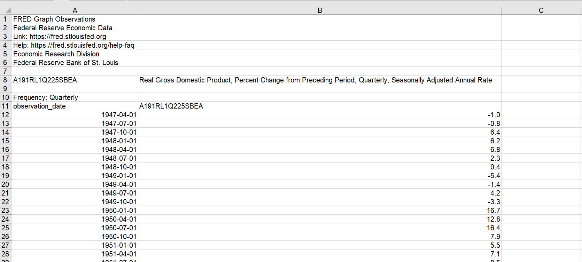Select the date cell 1947-04-01
Screen dimensions: 582x262
(119, 115)
